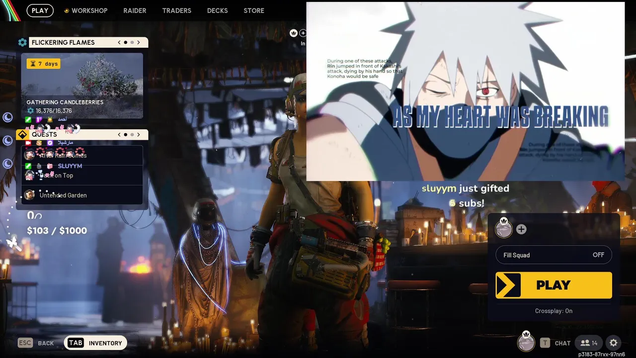This screenshot has width=636, height=358.
Task: Click the player avatar beside Chat
Action: (x=526, y=342)
